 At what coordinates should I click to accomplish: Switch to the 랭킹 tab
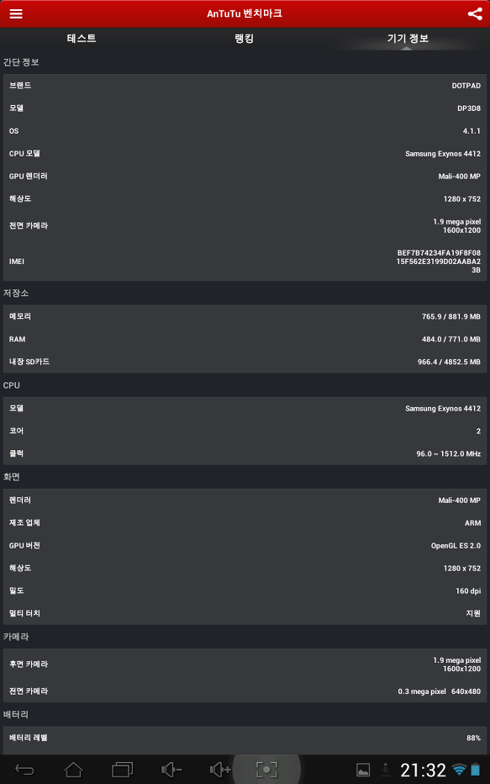coord(245,39)
